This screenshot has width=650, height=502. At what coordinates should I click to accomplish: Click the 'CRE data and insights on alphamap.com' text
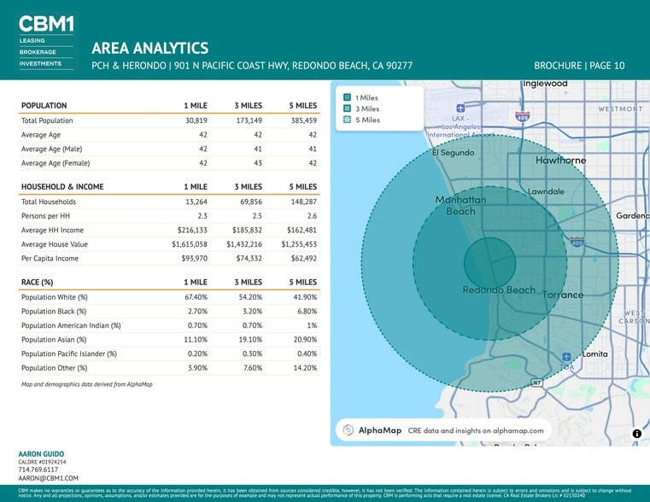click(476, 430)
